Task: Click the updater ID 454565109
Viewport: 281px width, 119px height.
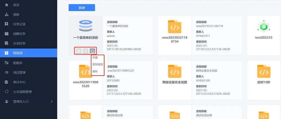Action: tap(203, 80)
